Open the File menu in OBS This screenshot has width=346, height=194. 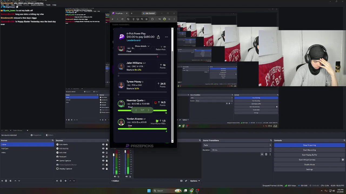point(2,5)
